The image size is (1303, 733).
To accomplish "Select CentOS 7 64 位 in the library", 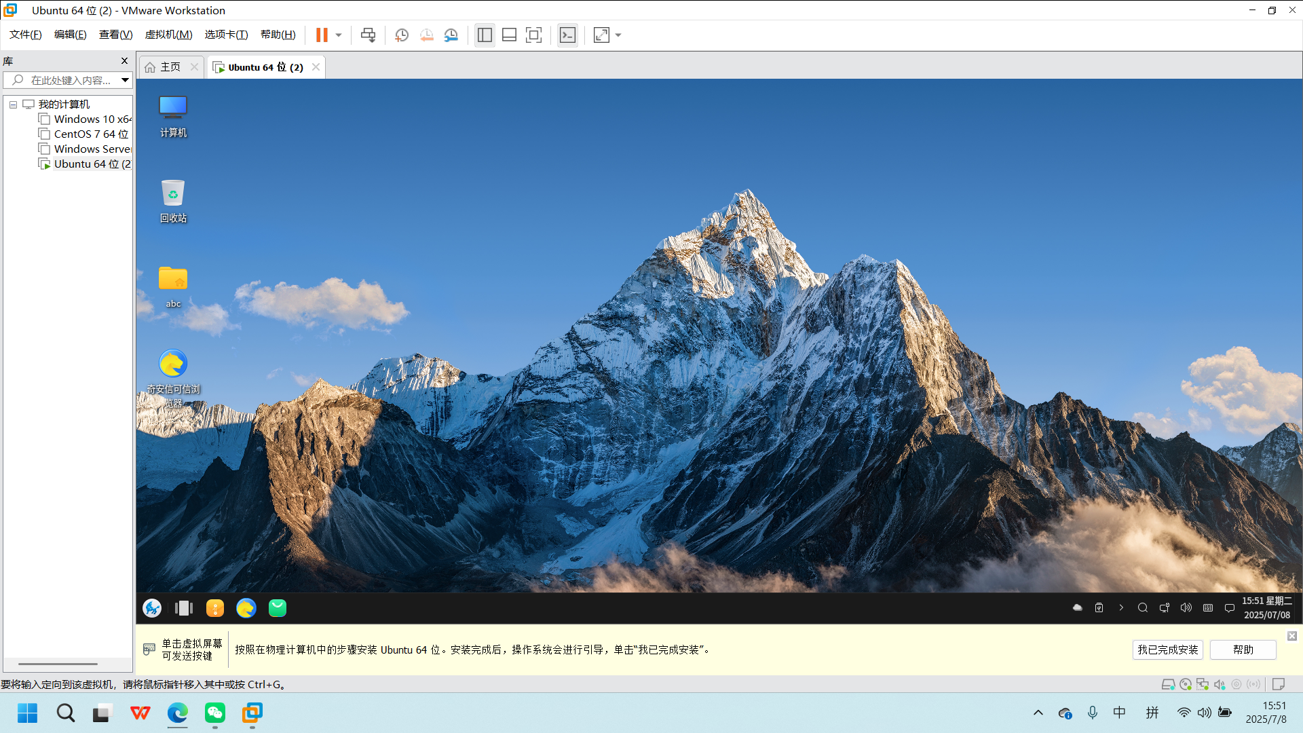I will 84,134.
